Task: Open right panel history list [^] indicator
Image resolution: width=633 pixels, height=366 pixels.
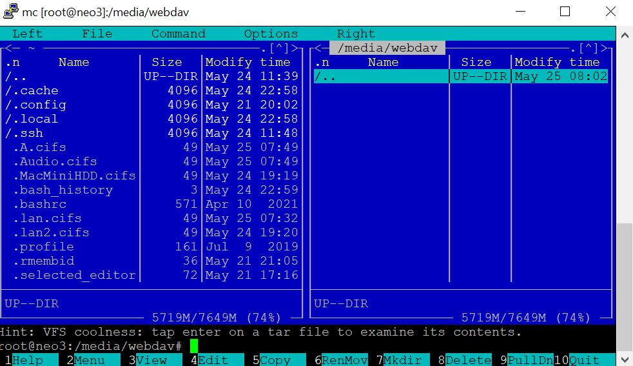Action: [589, 48]
